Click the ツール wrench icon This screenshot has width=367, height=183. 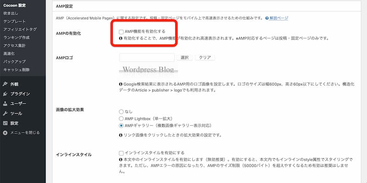click(x=5, y=113)
